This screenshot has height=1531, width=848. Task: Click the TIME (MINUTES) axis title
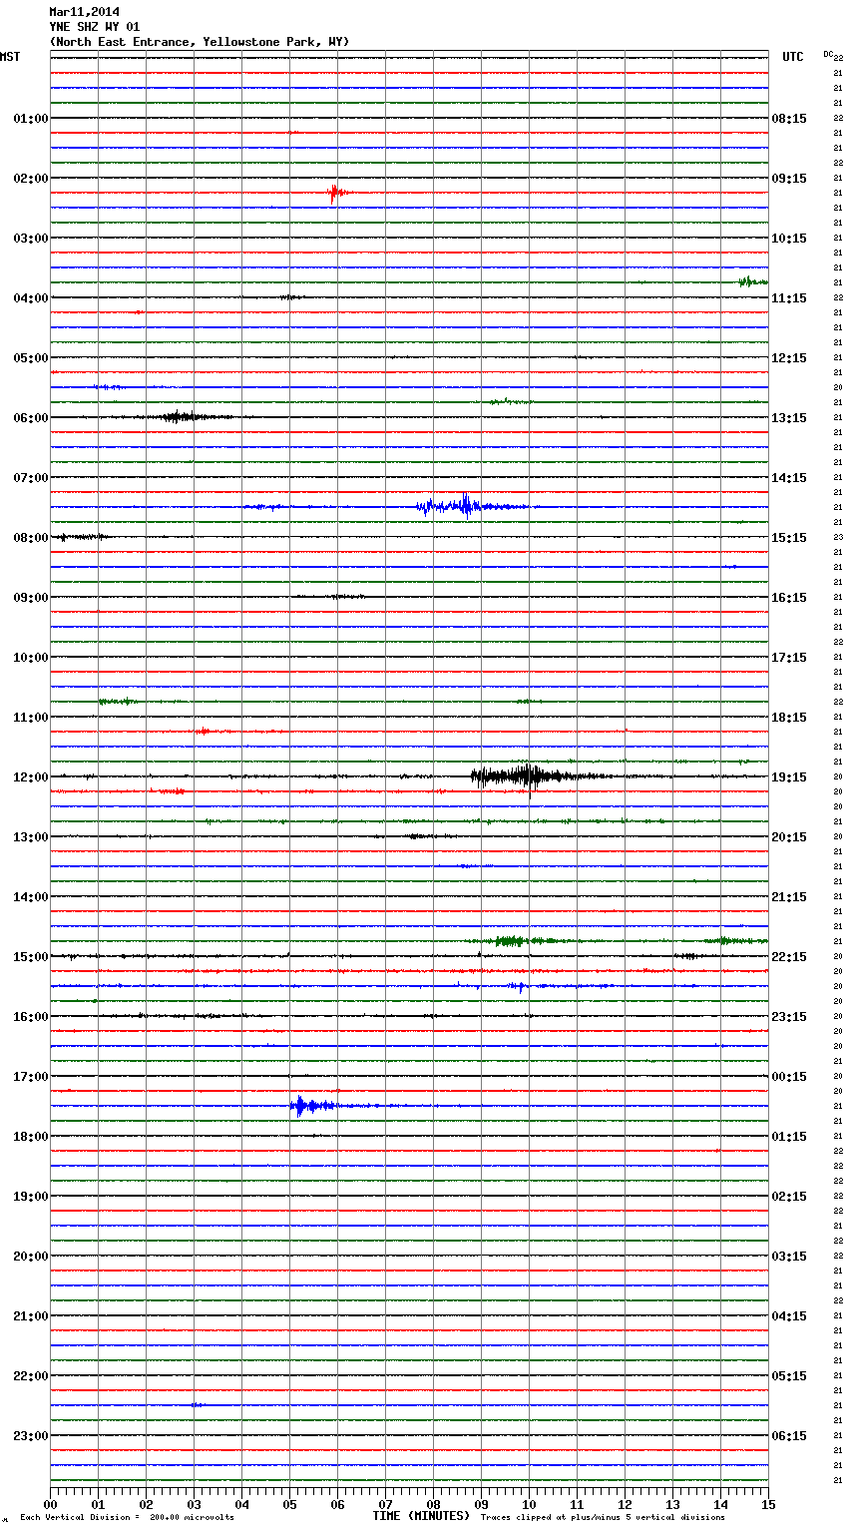[x=421, y=1515]
